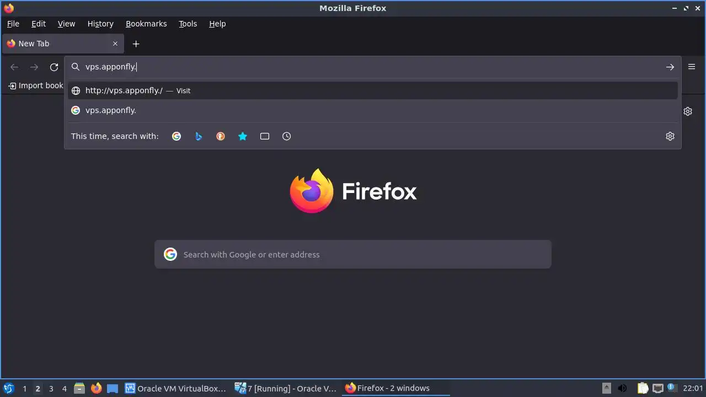This screenshot has width=706, height=397.
Task: Open the Firefox hamburger application menu
Action: coord(692,67)
